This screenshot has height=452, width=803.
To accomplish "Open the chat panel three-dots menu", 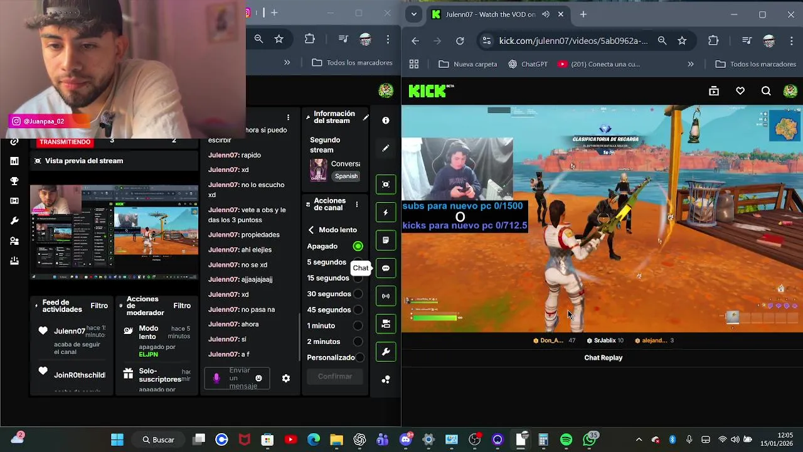I will pos(288,117).
